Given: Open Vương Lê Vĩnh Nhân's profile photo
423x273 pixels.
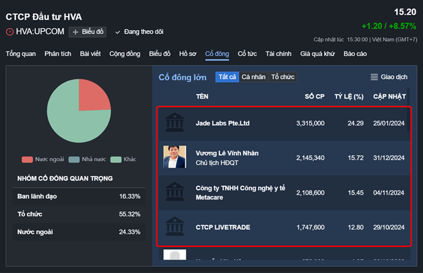Looking at the screenshot, I should 175,157.
